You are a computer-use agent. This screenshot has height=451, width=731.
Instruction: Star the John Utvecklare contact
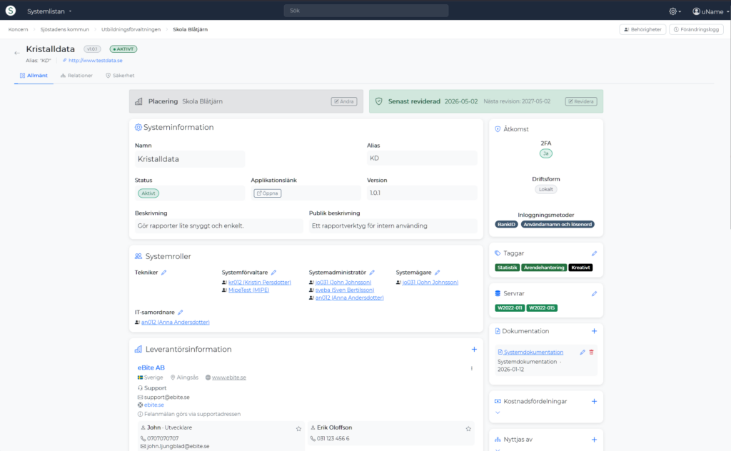(298, 429)
